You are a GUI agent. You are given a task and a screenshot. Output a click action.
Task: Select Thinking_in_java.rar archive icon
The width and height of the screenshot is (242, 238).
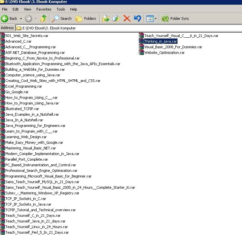coord(141,41)
